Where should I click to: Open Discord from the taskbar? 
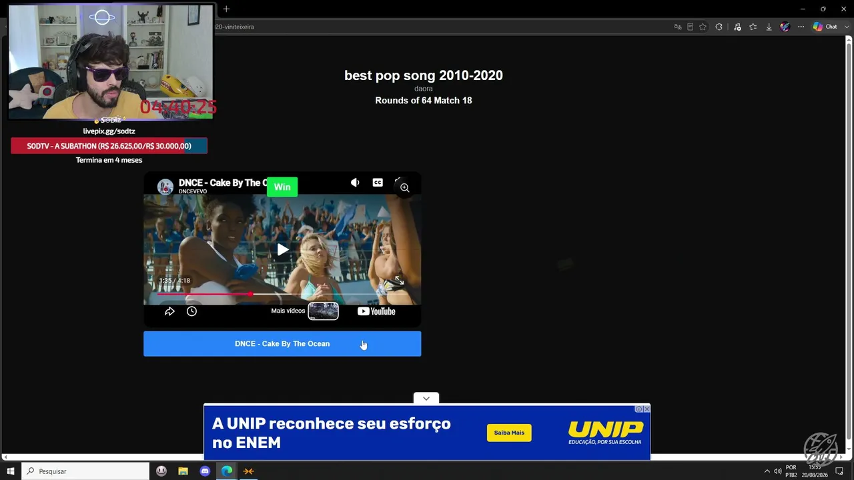tap(205, 471)
